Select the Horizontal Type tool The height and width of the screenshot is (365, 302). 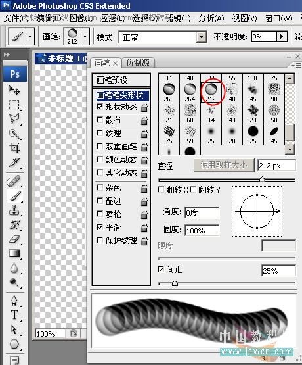[x=14, y=315]
